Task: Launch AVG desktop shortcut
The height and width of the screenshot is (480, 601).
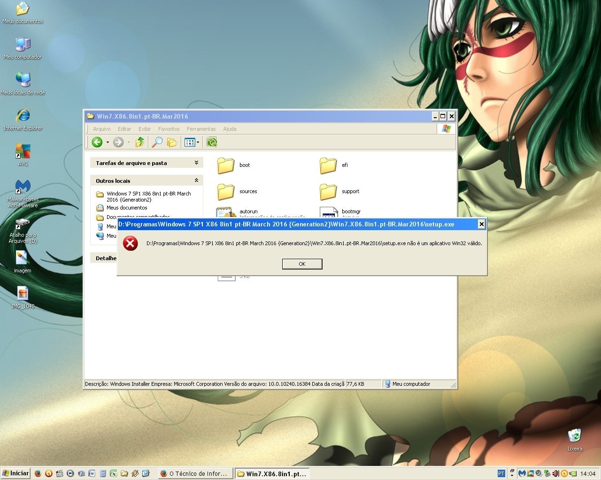Action: coord(23,155)
